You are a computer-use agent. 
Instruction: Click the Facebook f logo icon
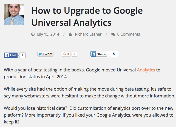pos(7,55)
